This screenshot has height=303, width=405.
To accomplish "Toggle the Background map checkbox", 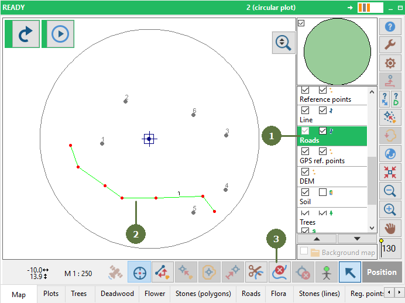I will [x=304, y=251].
